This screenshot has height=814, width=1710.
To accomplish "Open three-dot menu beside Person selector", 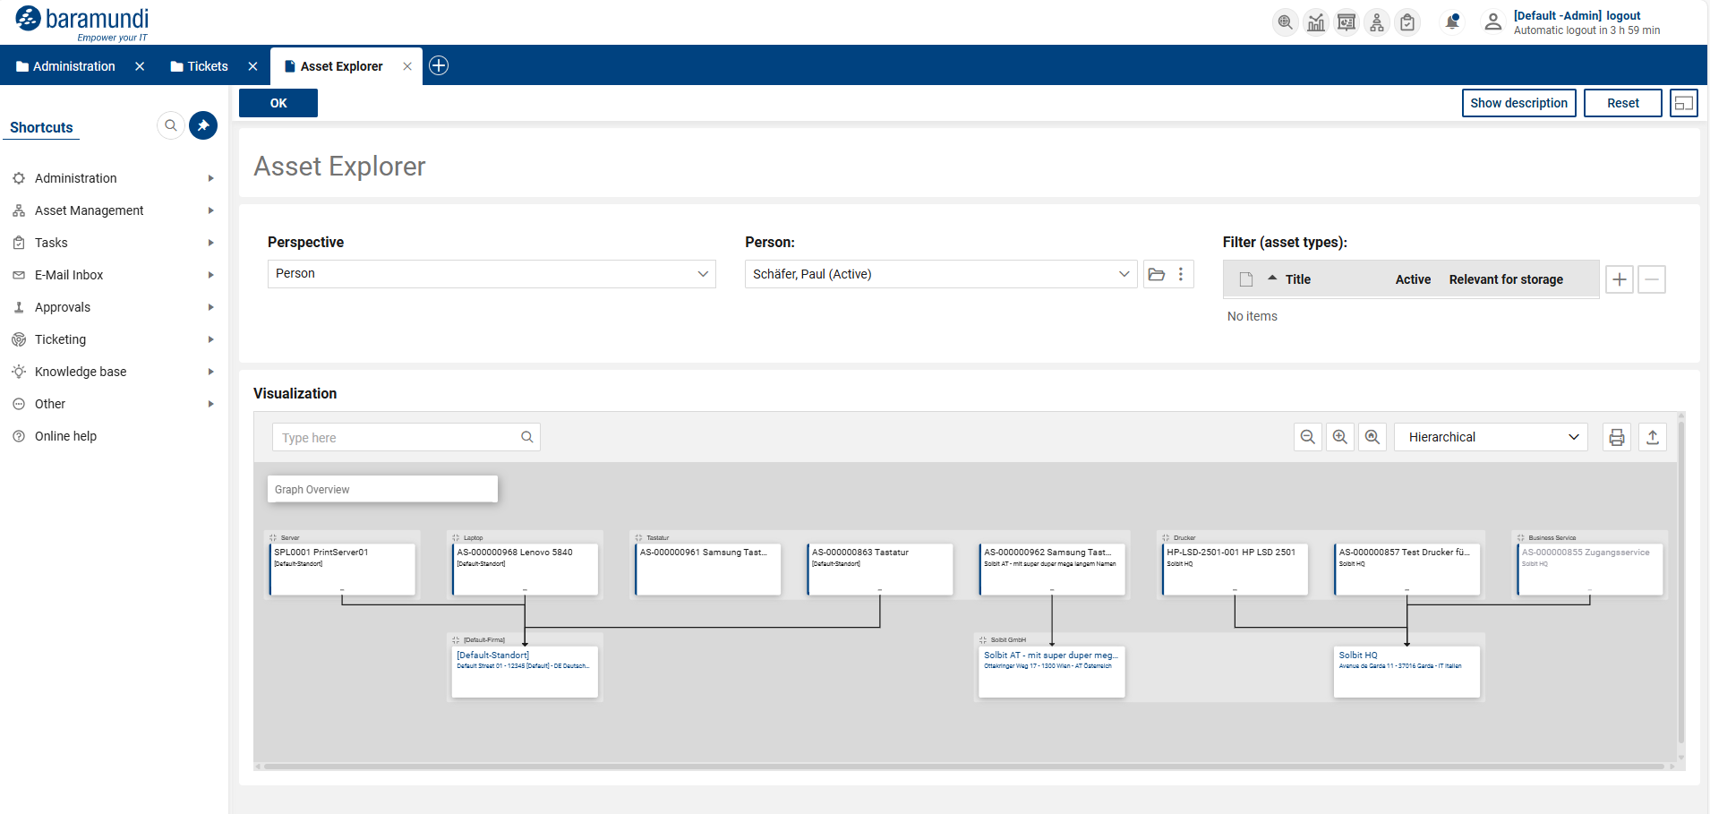I will [1181, 274].
